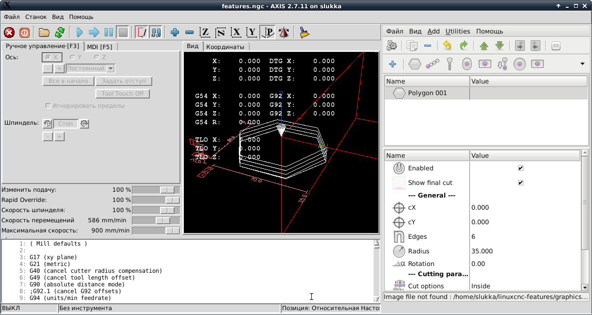Click the red emergency stop button
592x315 pixels.
click(9, 33)
